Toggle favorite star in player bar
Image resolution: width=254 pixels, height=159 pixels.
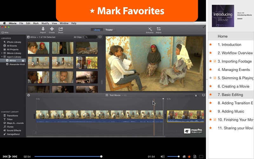(189, 156)
